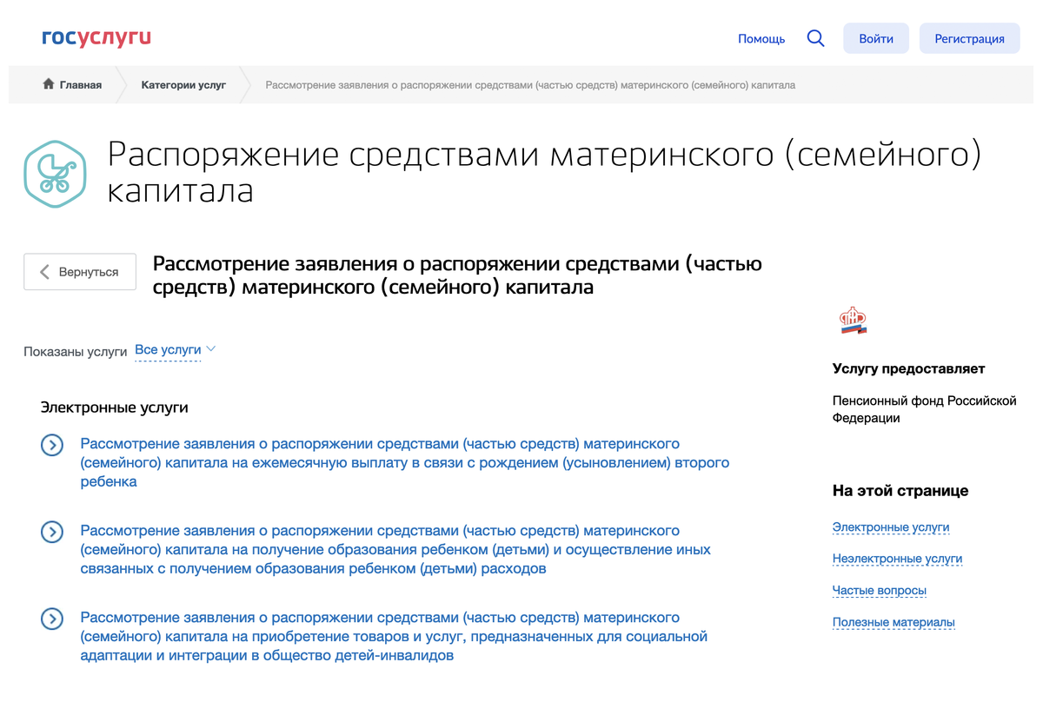The height and width of the screenshot is (722, 1043).
Task: Open service on получение образования ребенком
Action: [395, 549]
